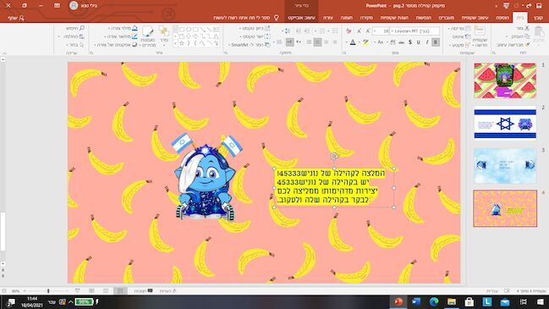Open the Shape Effects dropdown

(116, 45)
